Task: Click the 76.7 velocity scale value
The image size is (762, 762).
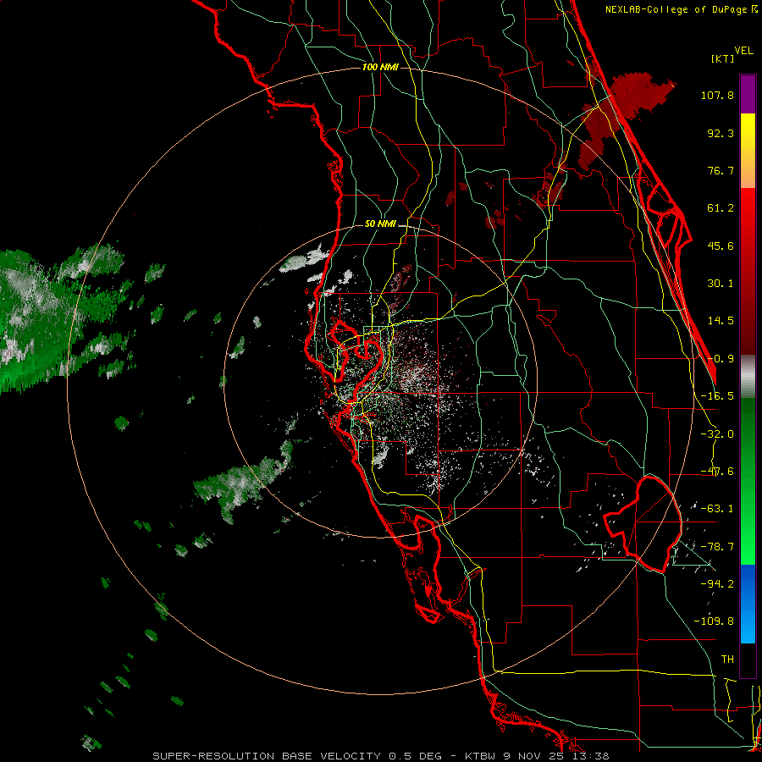Action: pos(721,170)
